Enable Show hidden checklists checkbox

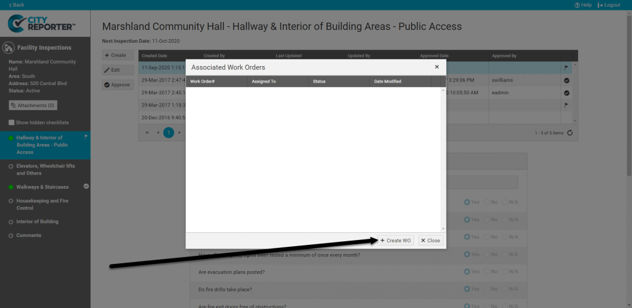click(x=12, y=122)
